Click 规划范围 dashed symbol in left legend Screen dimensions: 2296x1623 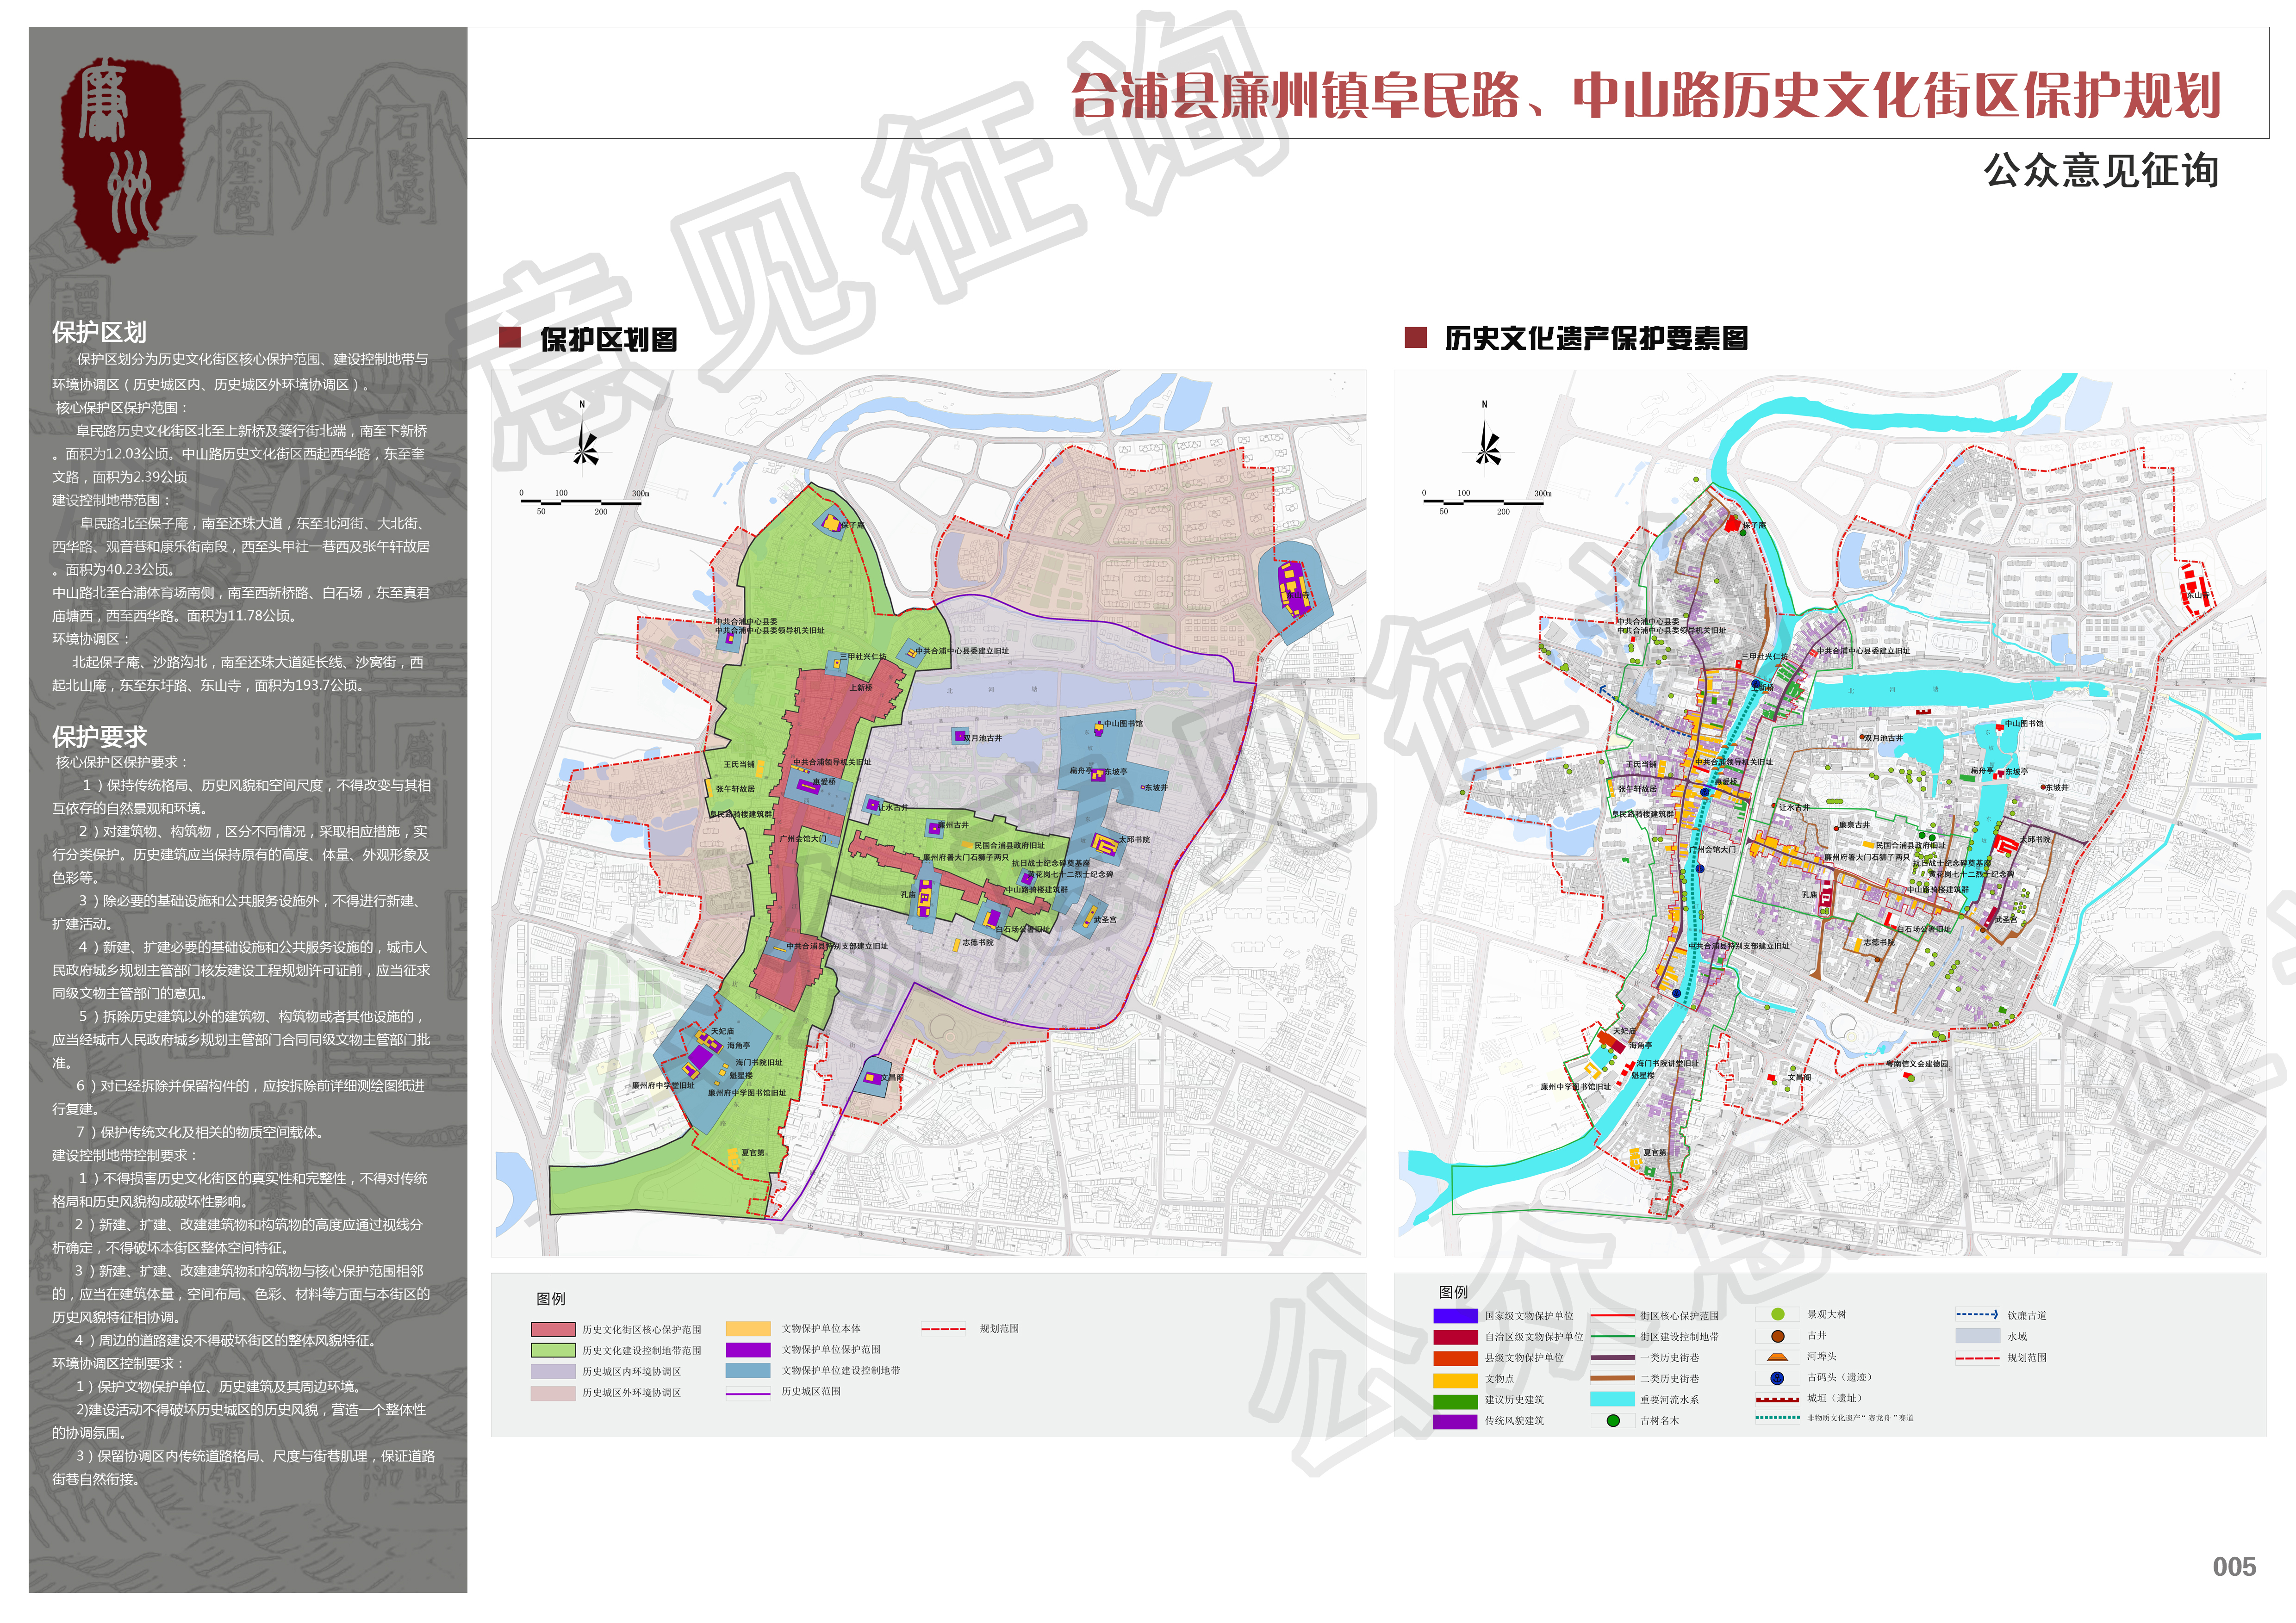pyautogui.click(x=943, y=1329)
